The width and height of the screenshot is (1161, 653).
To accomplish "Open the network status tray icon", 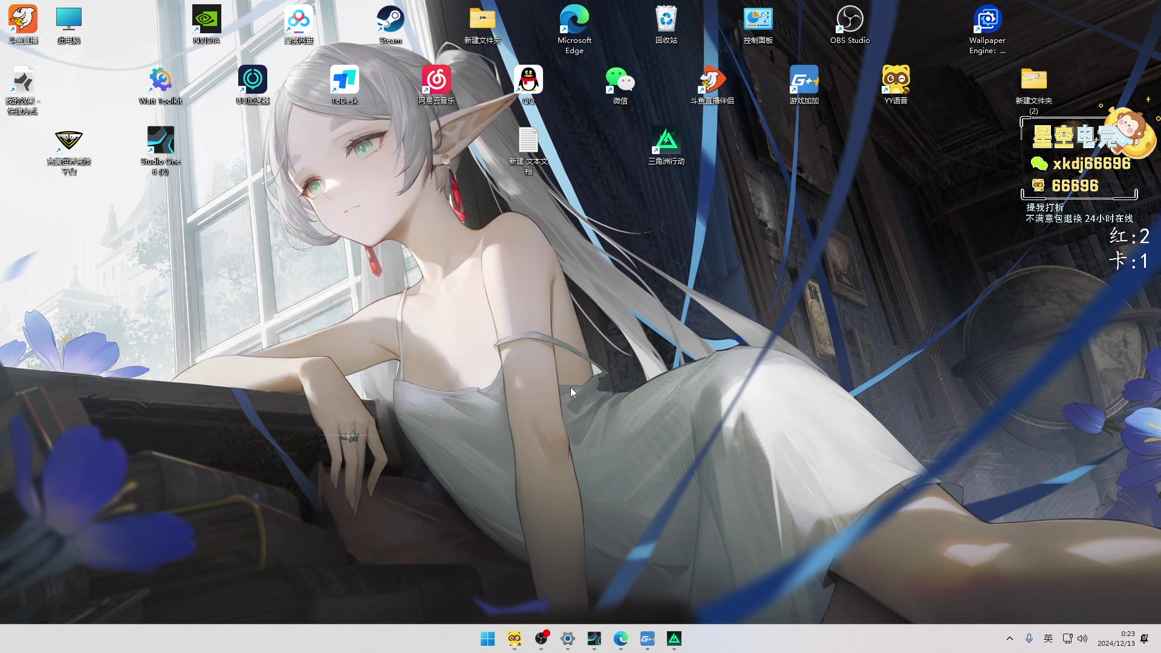I will point(1067,638).
